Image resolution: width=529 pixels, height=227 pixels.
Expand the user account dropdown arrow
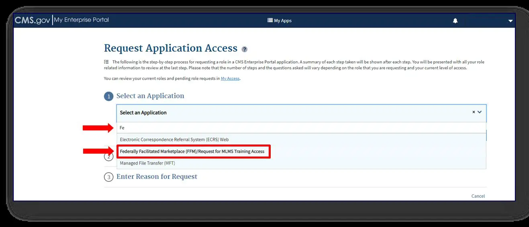pyautogui.click(x=511, y=21)
